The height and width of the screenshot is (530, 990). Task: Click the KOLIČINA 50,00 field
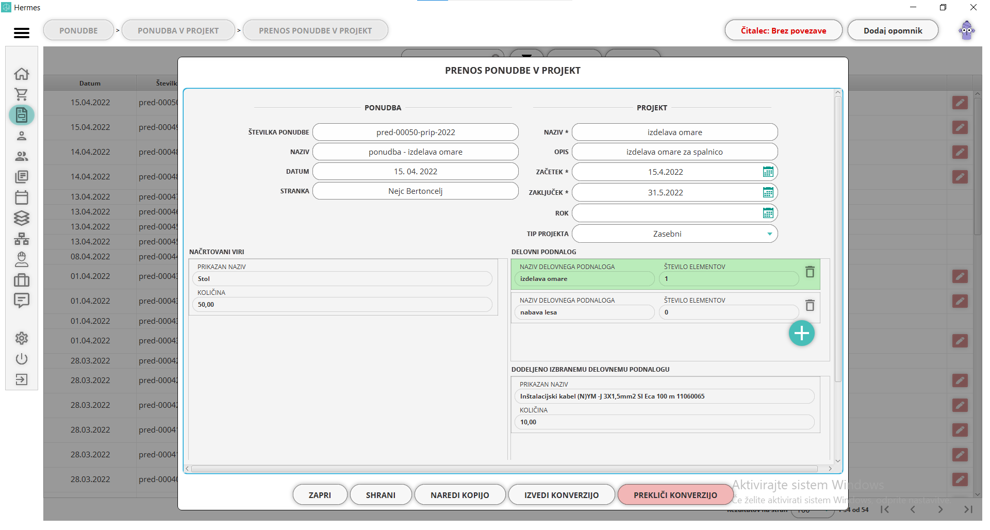pos(342,305)
